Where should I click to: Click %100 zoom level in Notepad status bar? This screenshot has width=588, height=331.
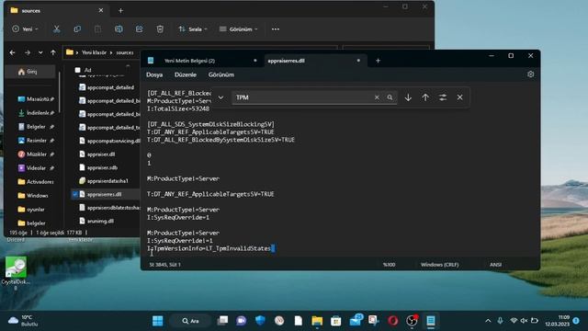click(x=389, y=265)
